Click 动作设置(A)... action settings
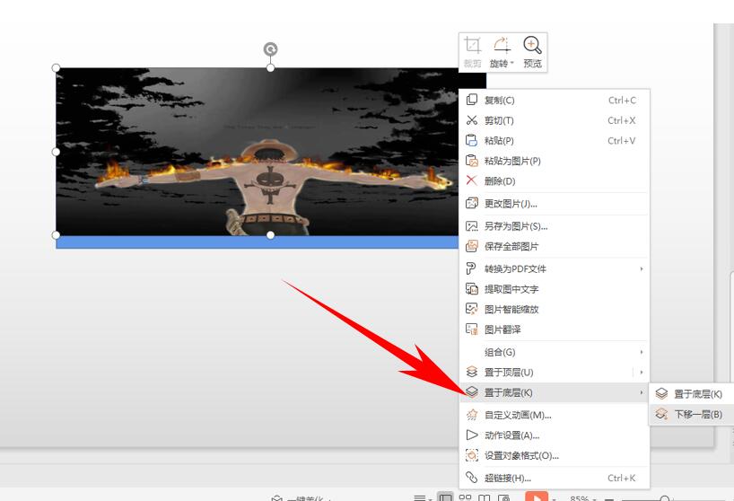734x501 pixels. click(554, 435)
